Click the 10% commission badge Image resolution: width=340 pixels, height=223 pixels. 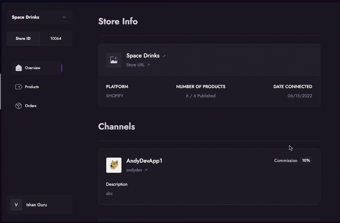[306, 160]
